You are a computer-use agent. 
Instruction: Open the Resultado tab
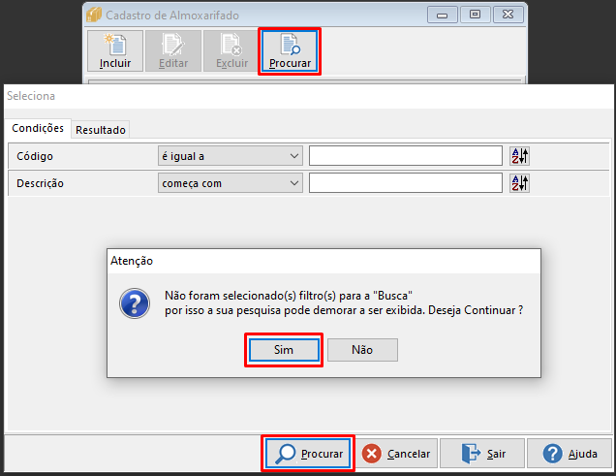click(x=101, y=130)
